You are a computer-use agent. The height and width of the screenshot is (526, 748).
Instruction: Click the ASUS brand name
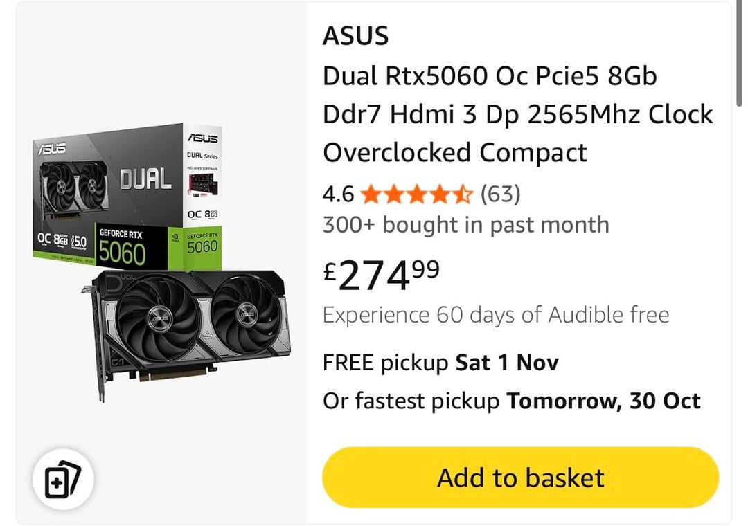pyautogui.click(x=356, y=37)
